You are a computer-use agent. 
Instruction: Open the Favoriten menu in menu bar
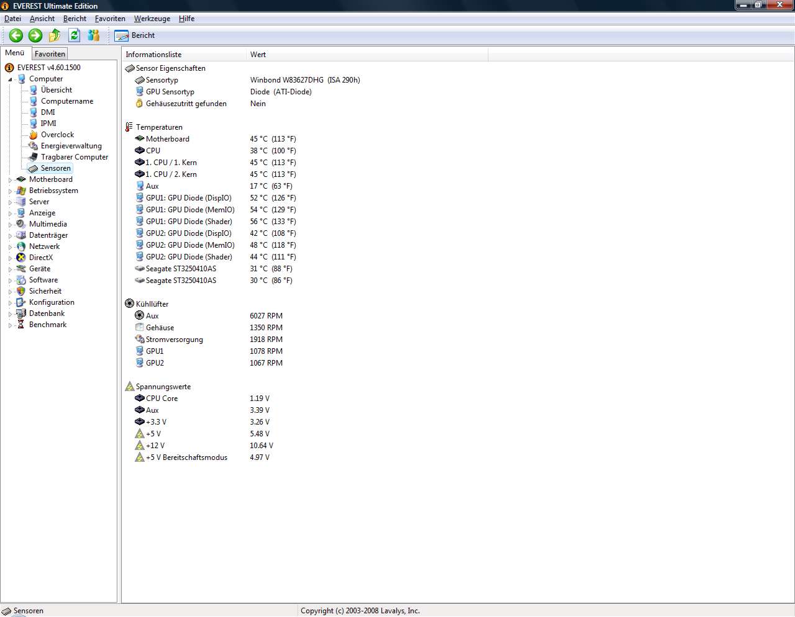110,19
